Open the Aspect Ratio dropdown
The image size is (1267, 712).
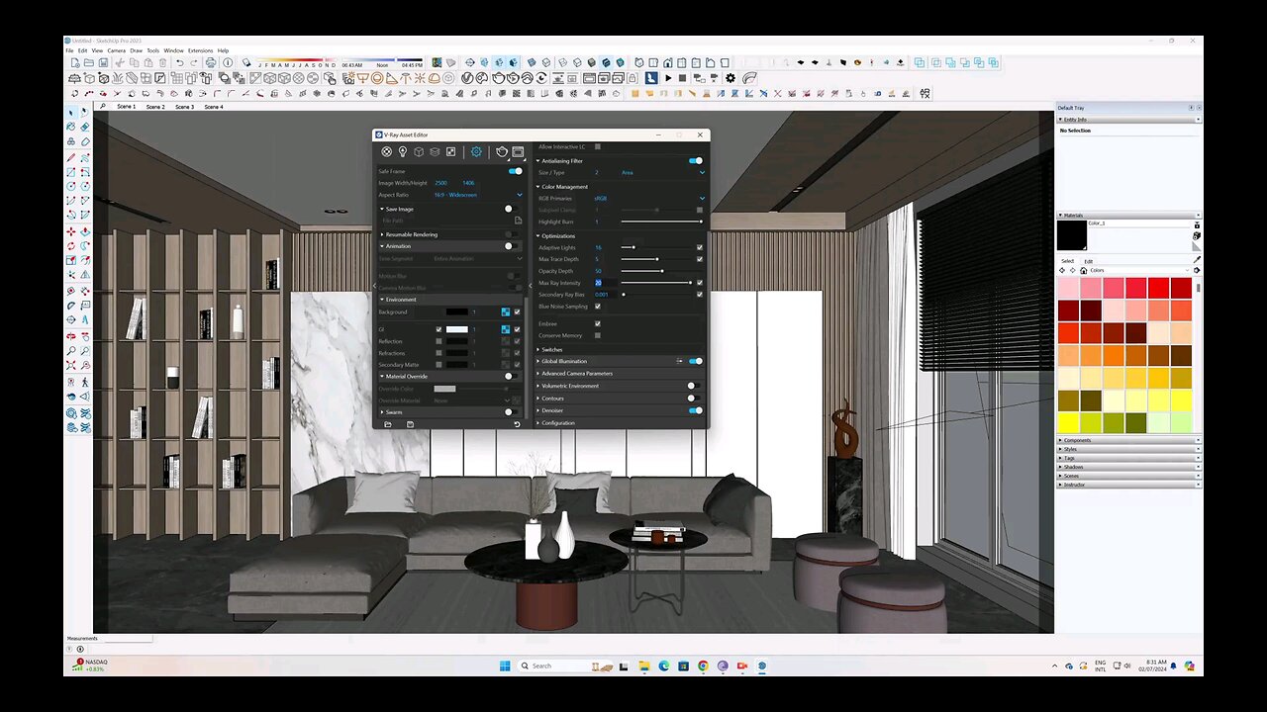coord(478,195)
